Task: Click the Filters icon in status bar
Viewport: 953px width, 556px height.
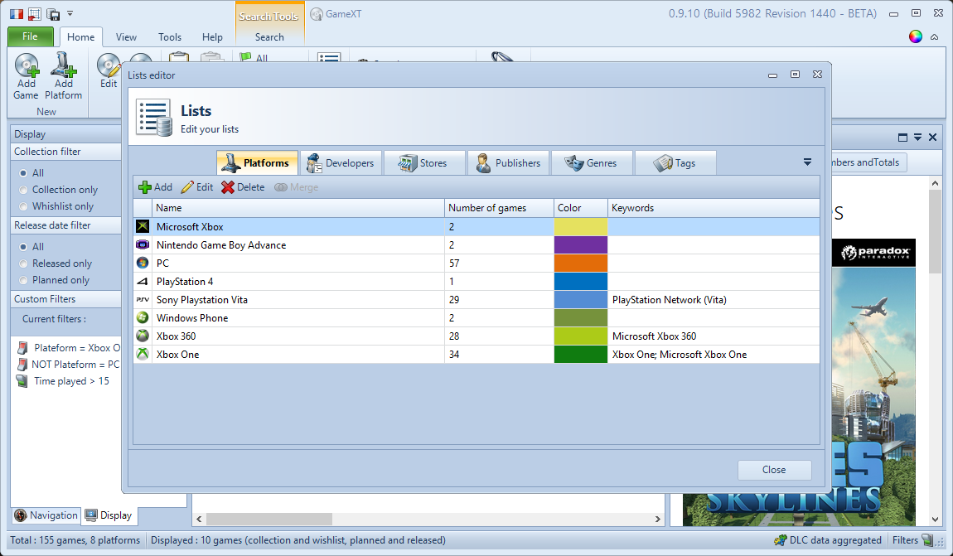Action: (x=927, y=540)
